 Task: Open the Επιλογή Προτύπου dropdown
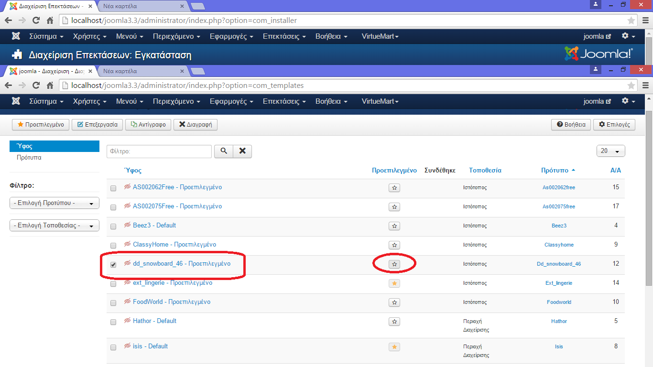click(54, 203)
